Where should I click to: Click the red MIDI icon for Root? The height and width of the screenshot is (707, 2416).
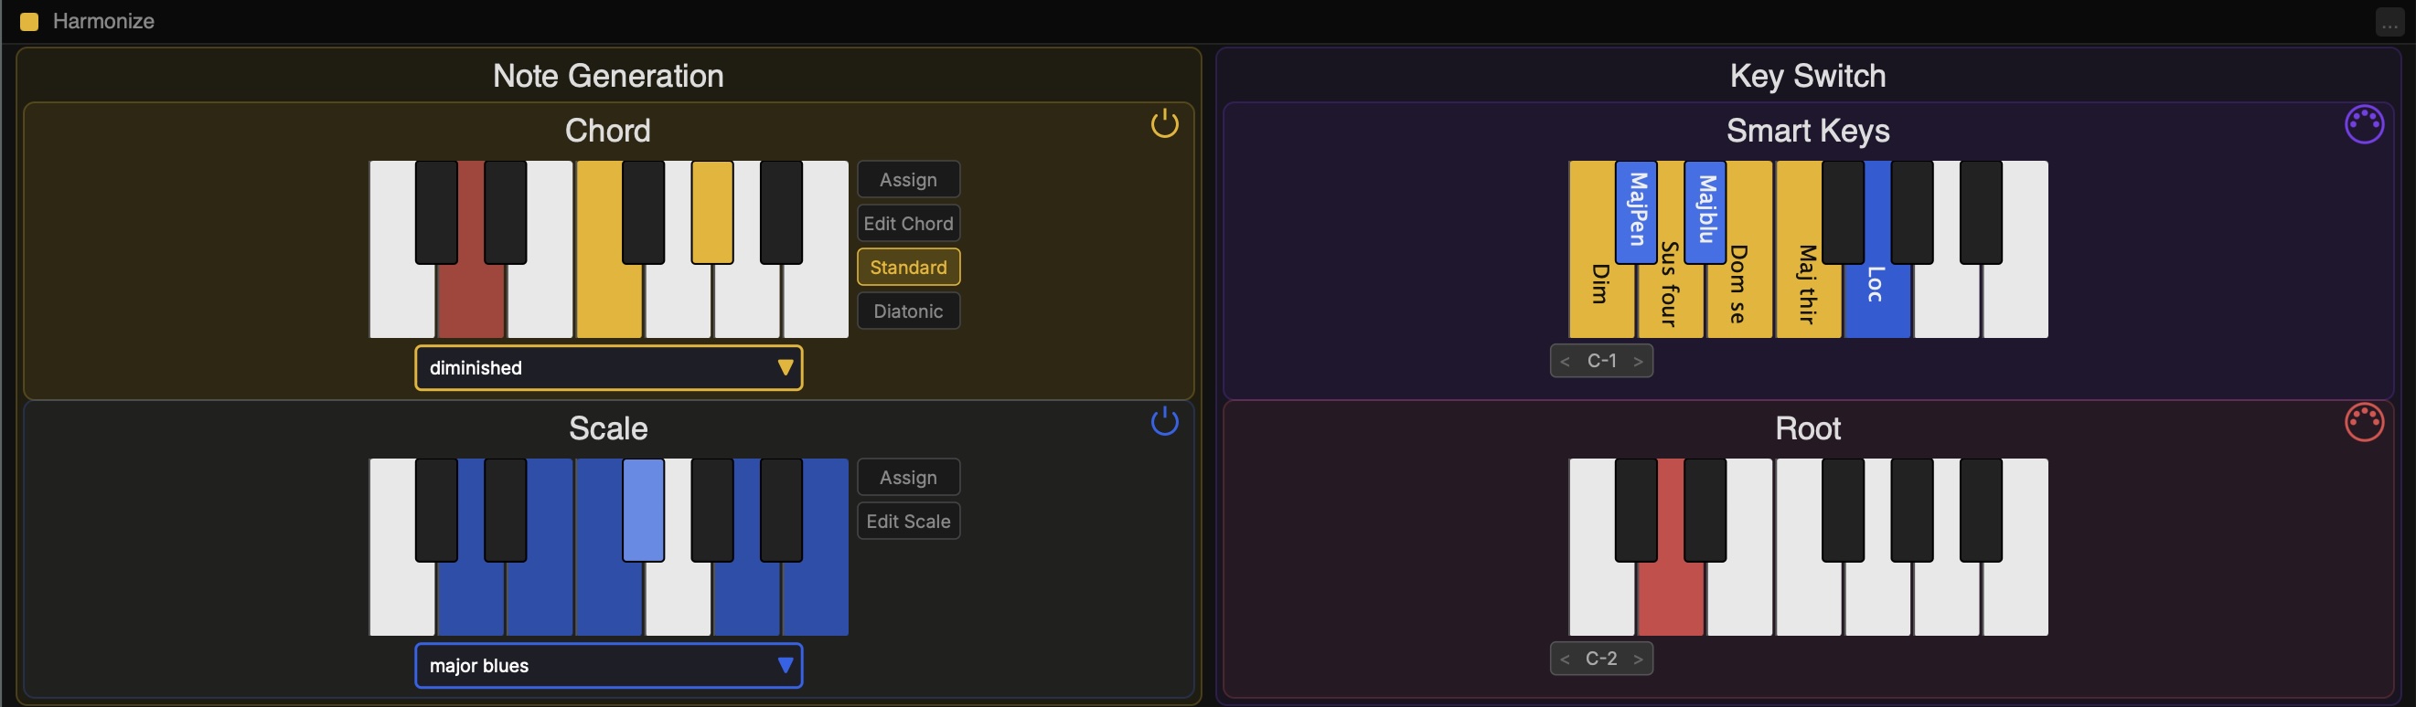pos(2364,421)
